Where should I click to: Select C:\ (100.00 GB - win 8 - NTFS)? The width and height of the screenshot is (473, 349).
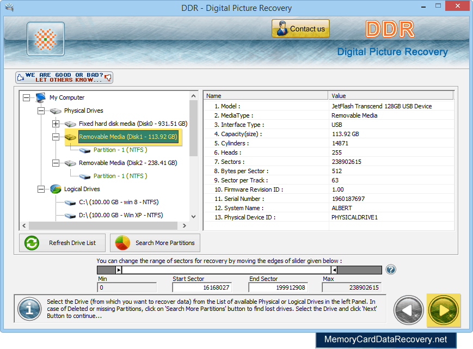coord(119,202)
